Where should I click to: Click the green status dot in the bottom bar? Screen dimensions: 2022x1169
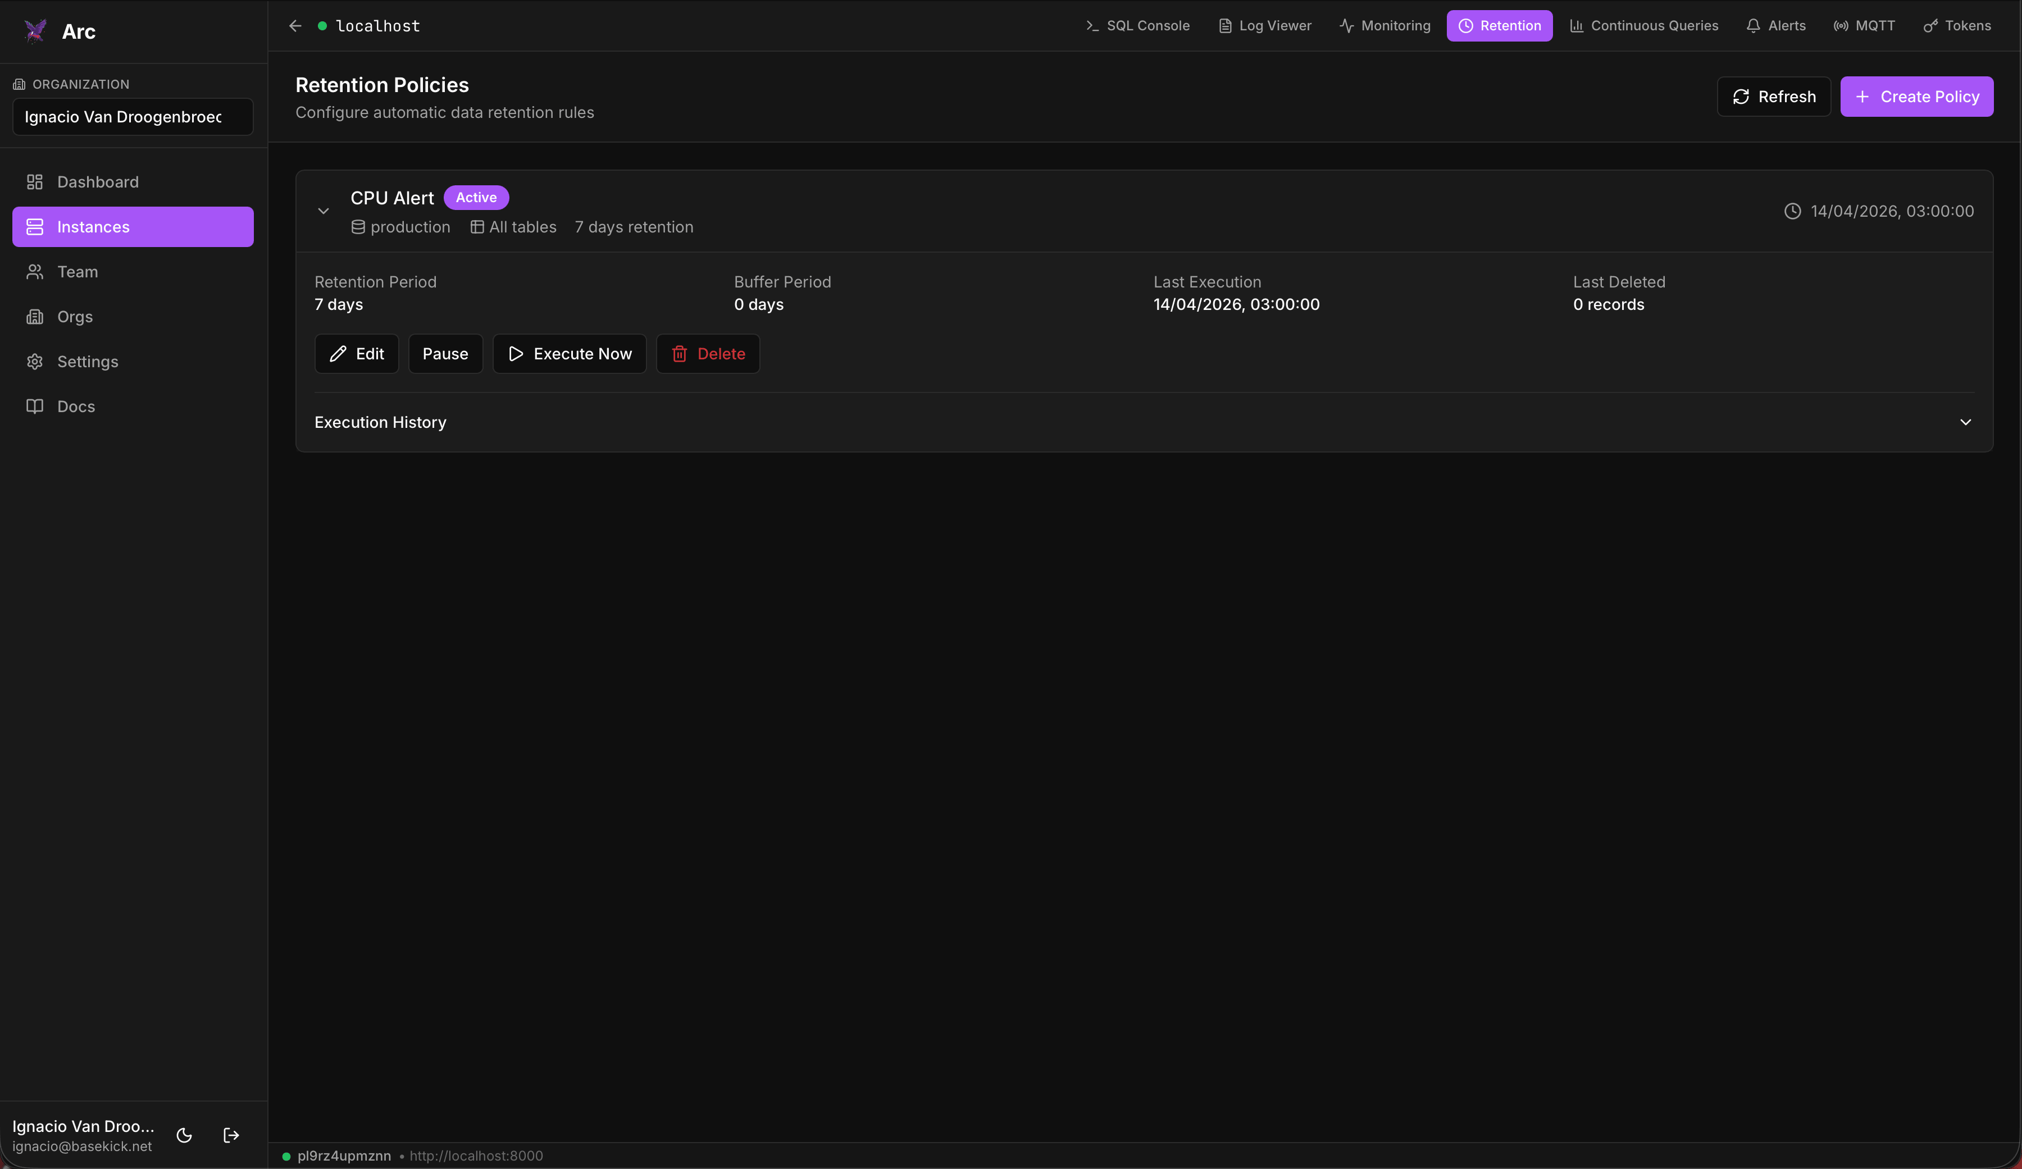pos(286,1156)
